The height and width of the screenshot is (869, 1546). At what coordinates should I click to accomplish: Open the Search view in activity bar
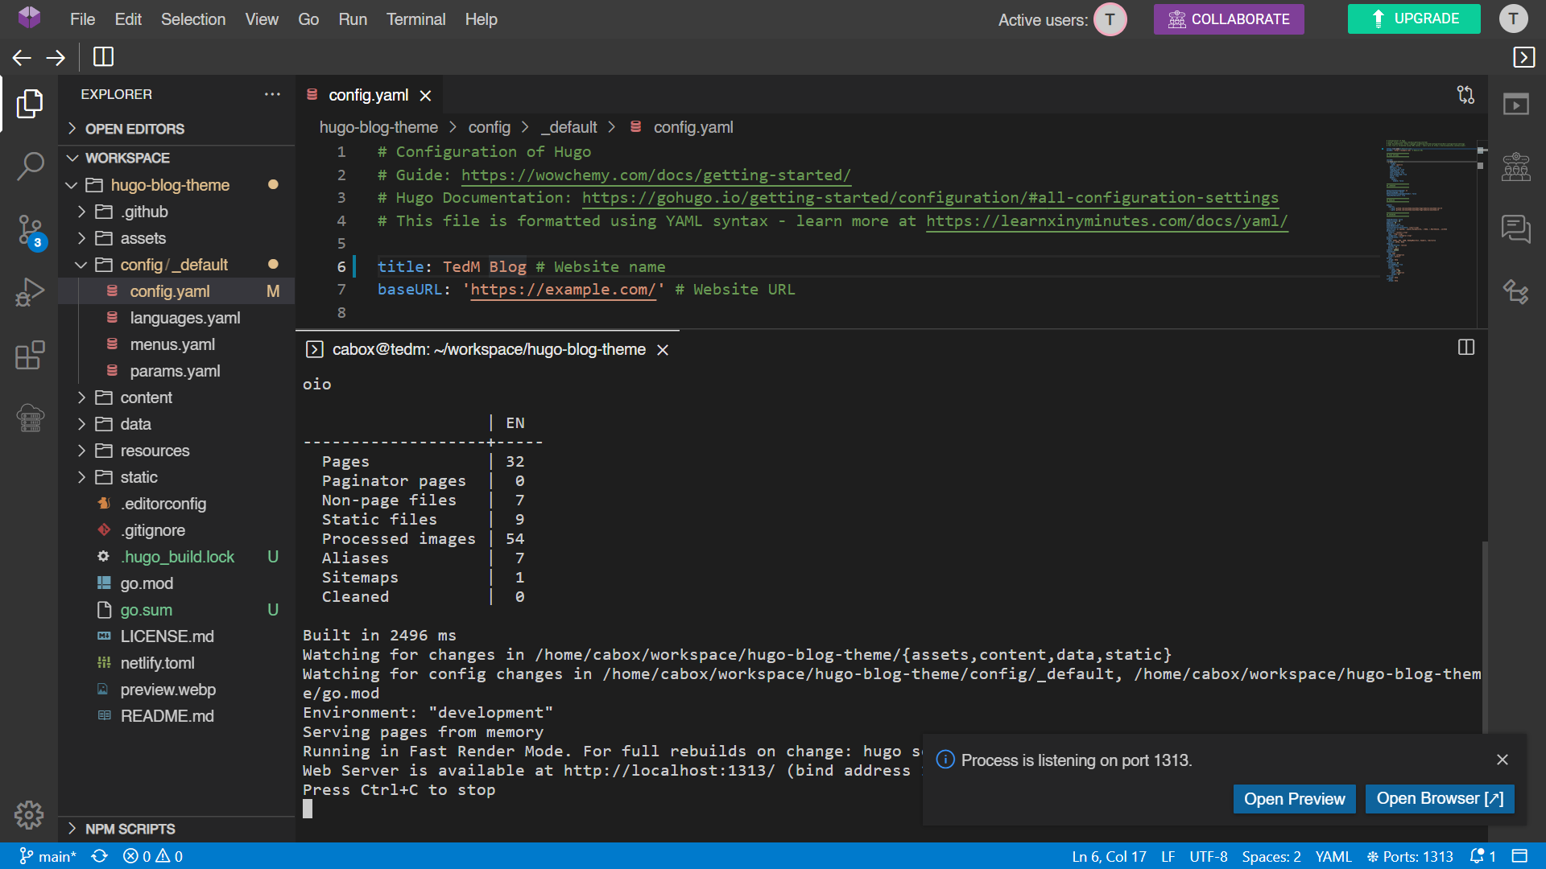coord(30,167)
